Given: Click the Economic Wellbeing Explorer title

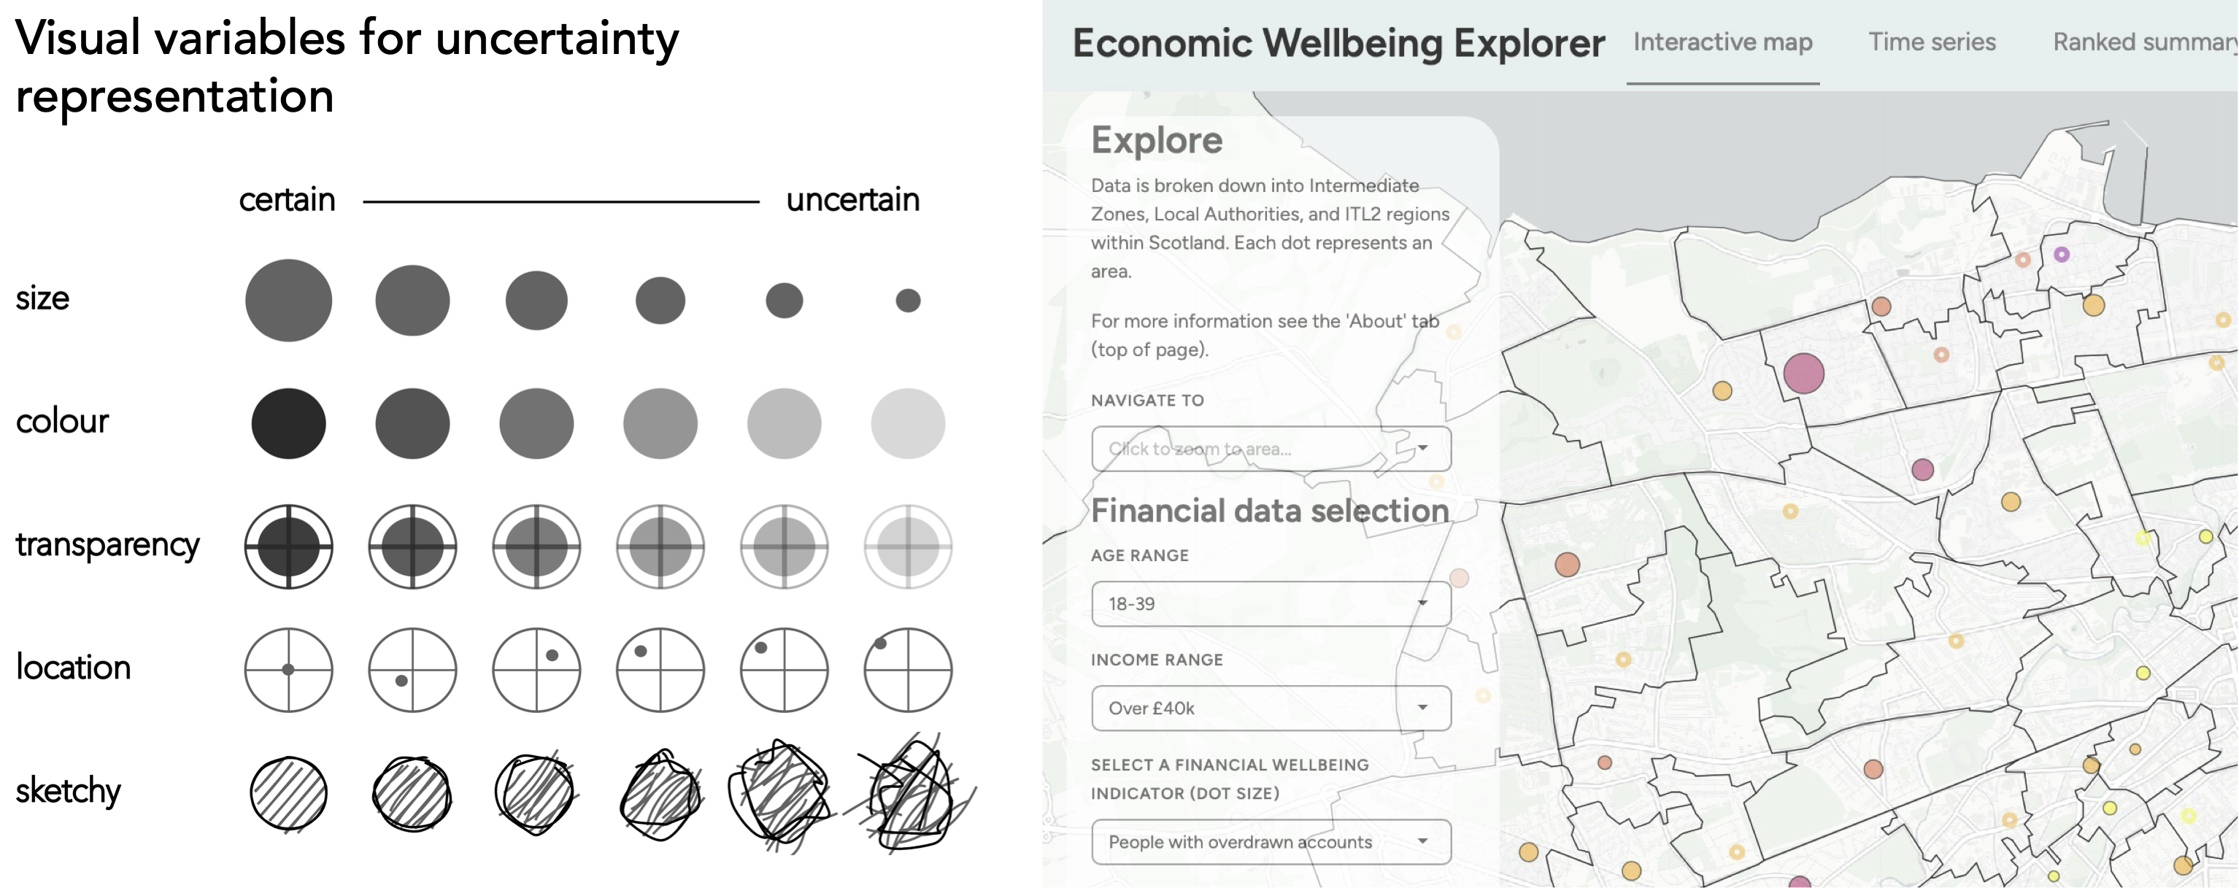Looking at the screenshot, I should 1338,44.
